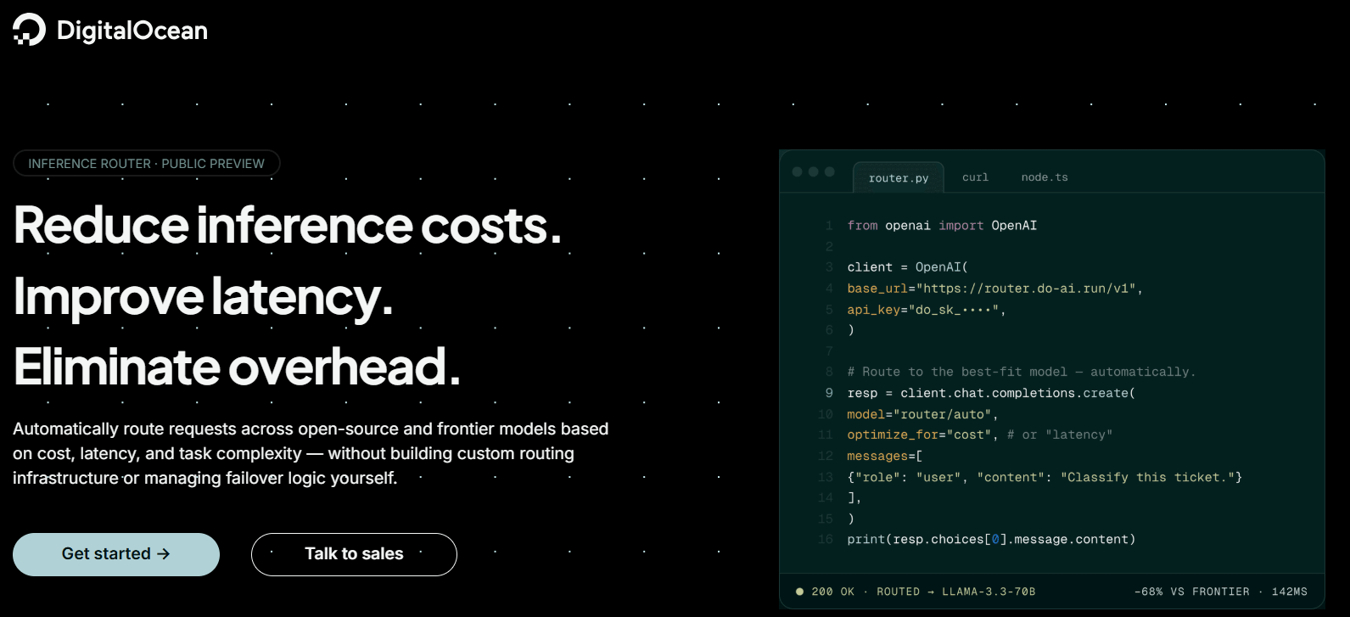This screenshot has width=1350, height=617.
Task: Click the 'Automatically route requests' description paragraph
Action: tap(311, 453)
